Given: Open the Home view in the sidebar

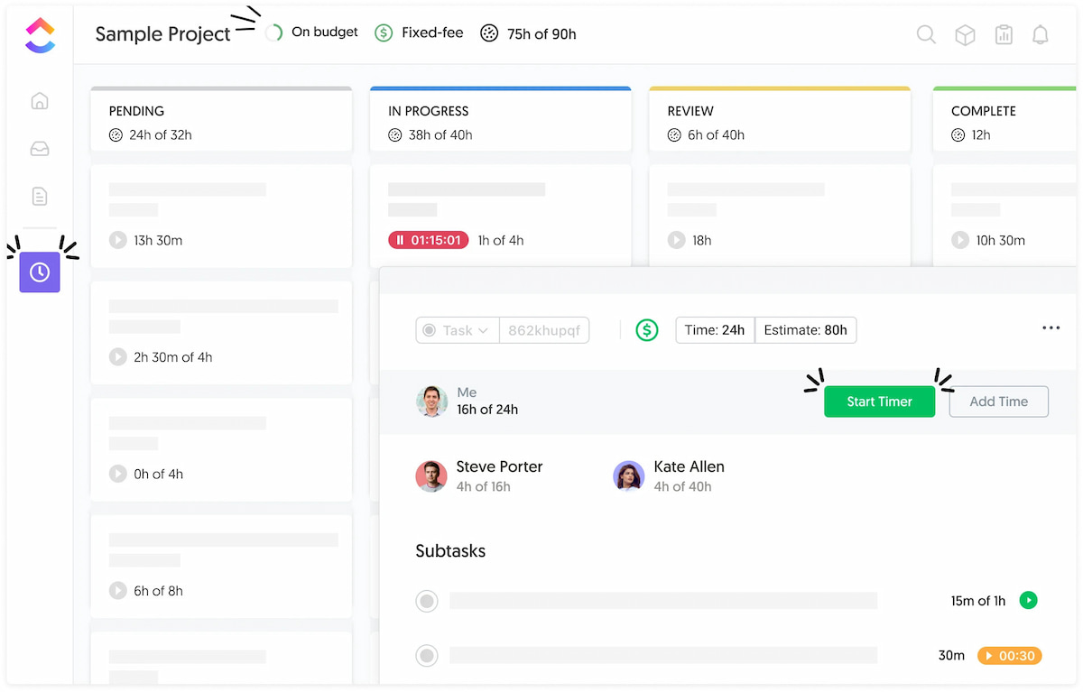Looking at the screenshot, I should tap(40, 101).
